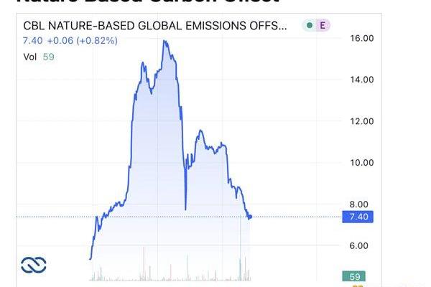431x287 pixels.
Task: Click the highest peak of the price line
Action: (x=164, y=41)
